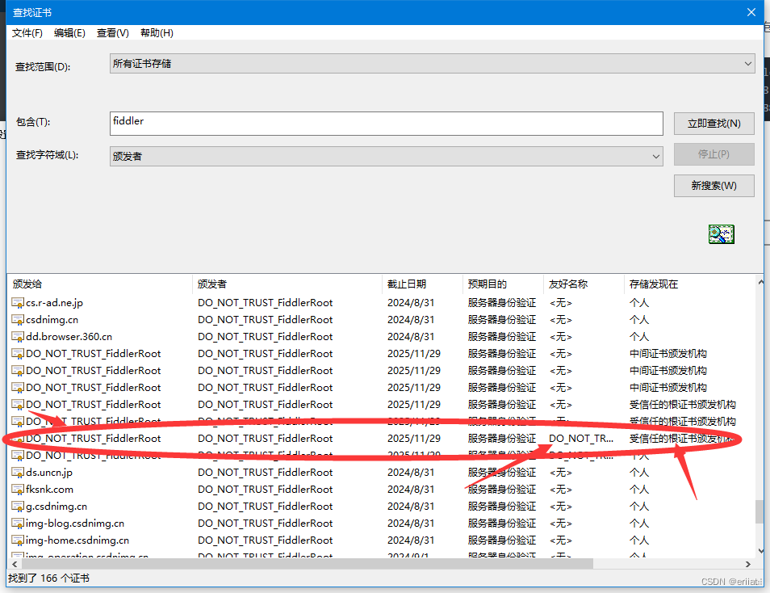Click the issuer cell in the csdnimg.cn row
This screenshot has height=593, width=770.
[x=266, y=320]
